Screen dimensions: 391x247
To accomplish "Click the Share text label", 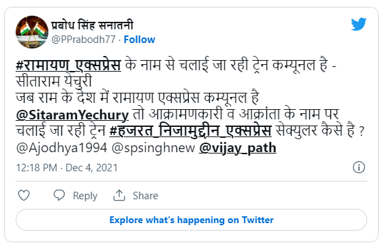I will 145,196.
